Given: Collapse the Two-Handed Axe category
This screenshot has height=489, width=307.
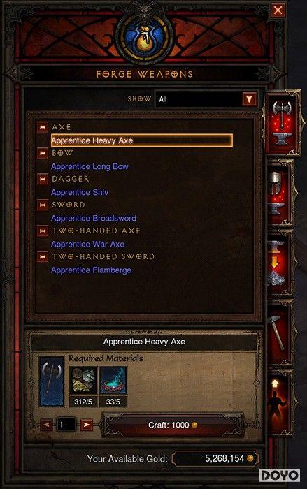Looking at the screenshot, I should pos(43,231).
